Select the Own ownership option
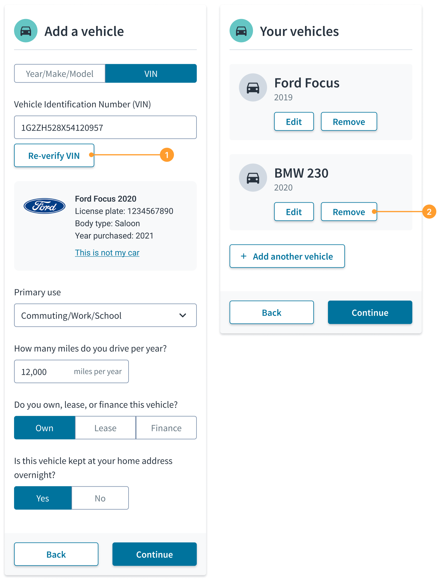Image resolution: width=441 pixels, height=580 pixels. point(45,428)
